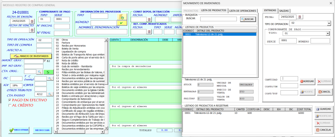This screenshot has width=335, height=137.
Task: Click Agregar button
Action: point(307,81)
